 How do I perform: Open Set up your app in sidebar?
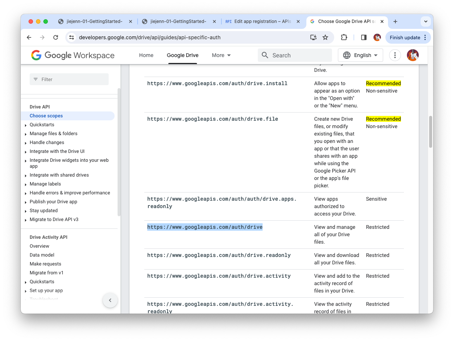click(46, 291)
